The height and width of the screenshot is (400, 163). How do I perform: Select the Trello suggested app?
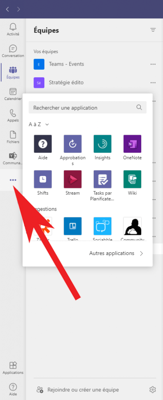coord(73,226)
